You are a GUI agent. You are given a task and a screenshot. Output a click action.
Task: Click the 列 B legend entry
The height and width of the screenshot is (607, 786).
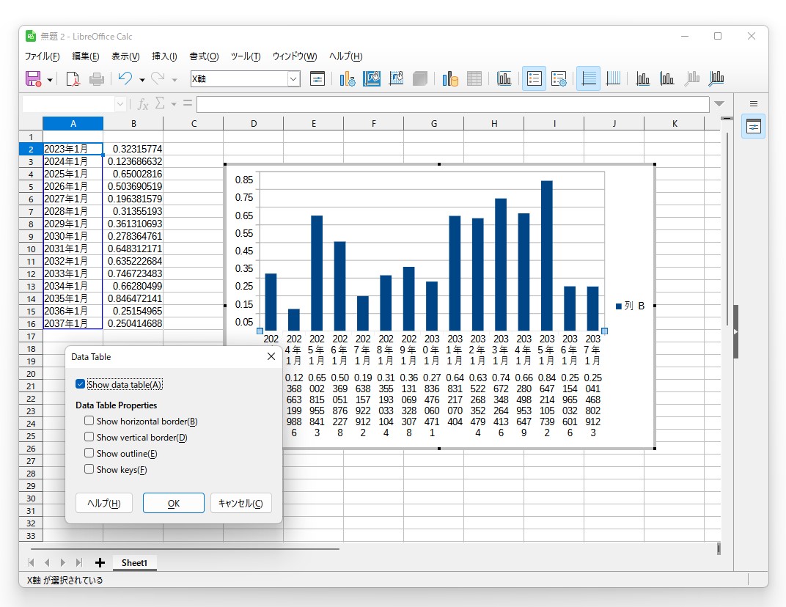(x=630, y=306)
